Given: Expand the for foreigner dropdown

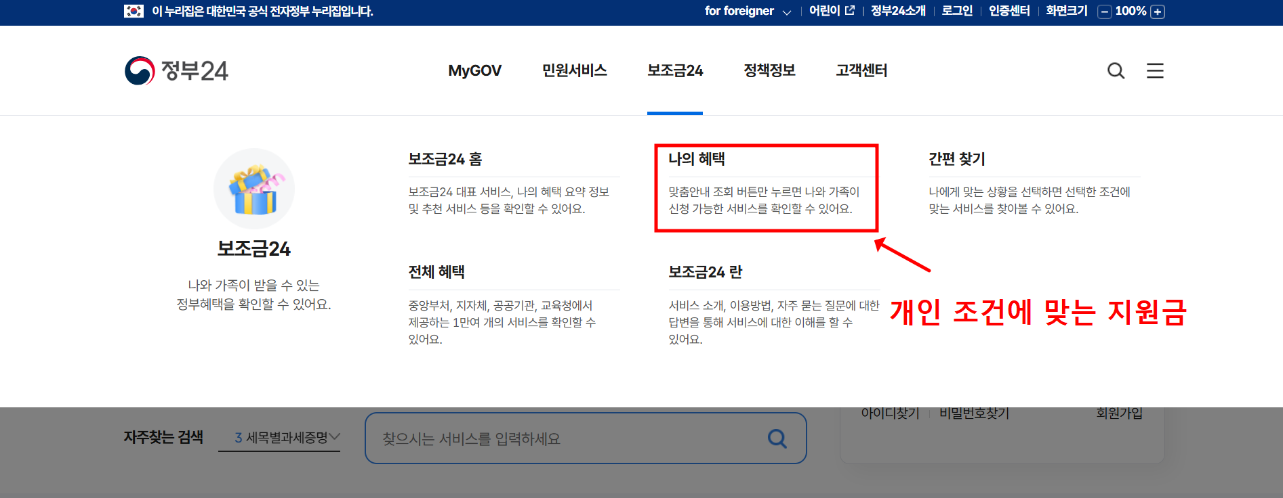Looking at the screenshot, I should (x=748, y=12).
